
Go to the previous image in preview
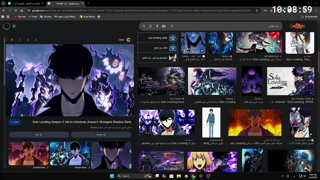28,40
